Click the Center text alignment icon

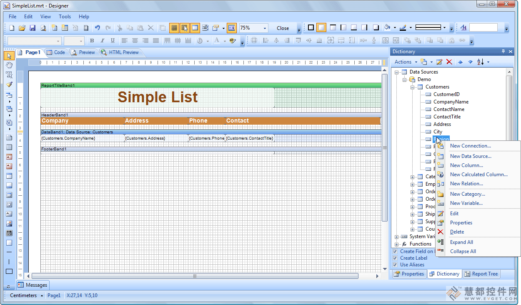click(135, 41)
